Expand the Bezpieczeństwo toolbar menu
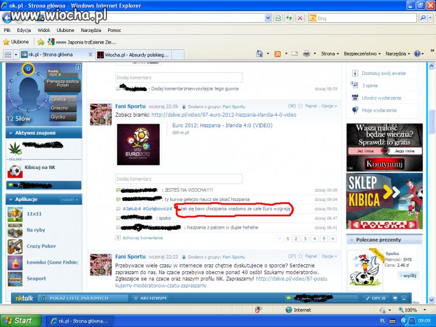Screen dimensions: 436x327 [x=362, y=53]
